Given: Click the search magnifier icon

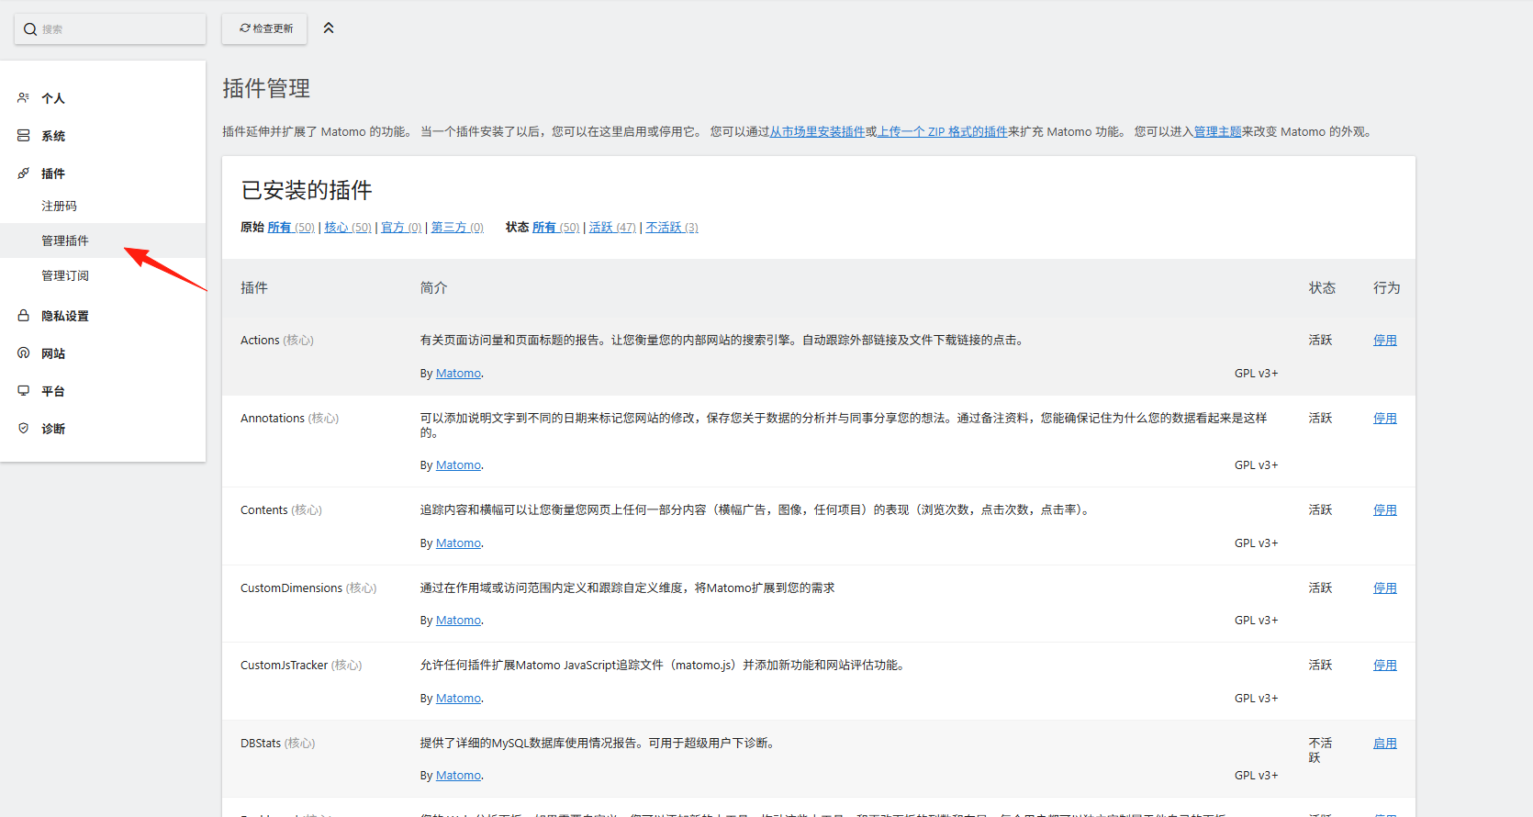Looking at the screenshot, I should coord(30,29).
